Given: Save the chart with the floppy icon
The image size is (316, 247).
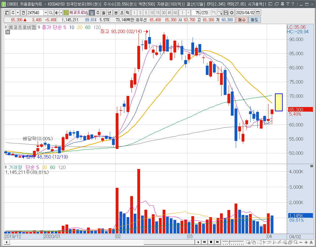Looking at the screenshot, I should 226,13.
